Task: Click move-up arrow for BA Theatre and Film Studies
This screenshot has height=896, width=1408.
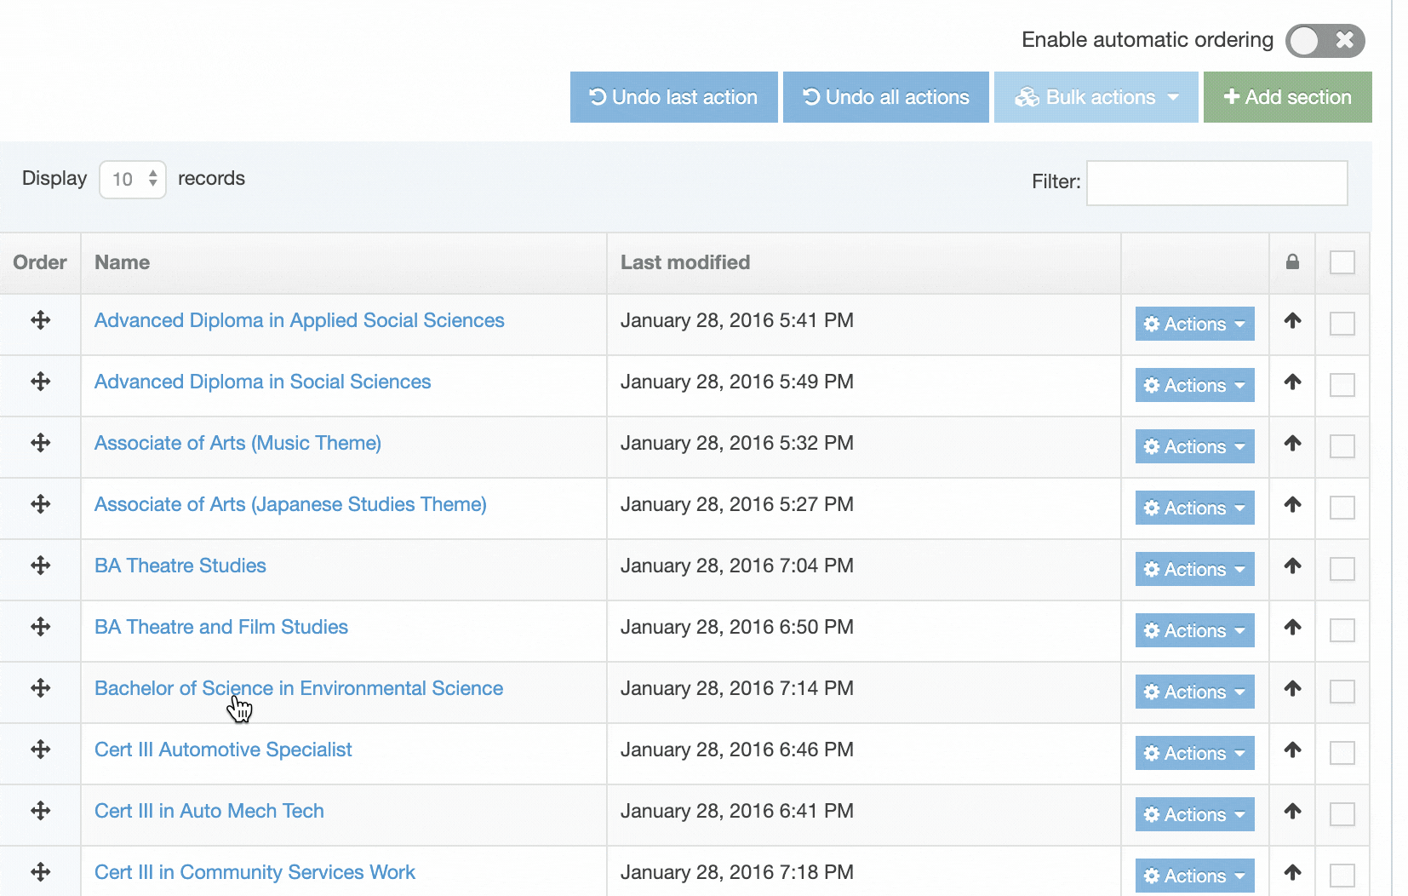Action: (1292, 627)
